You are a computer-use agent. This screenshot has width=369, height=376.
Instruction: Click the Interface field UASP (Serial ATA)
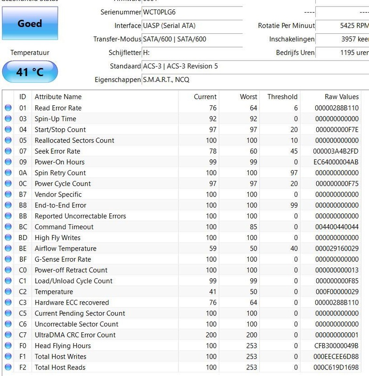[x=193, y=26]
